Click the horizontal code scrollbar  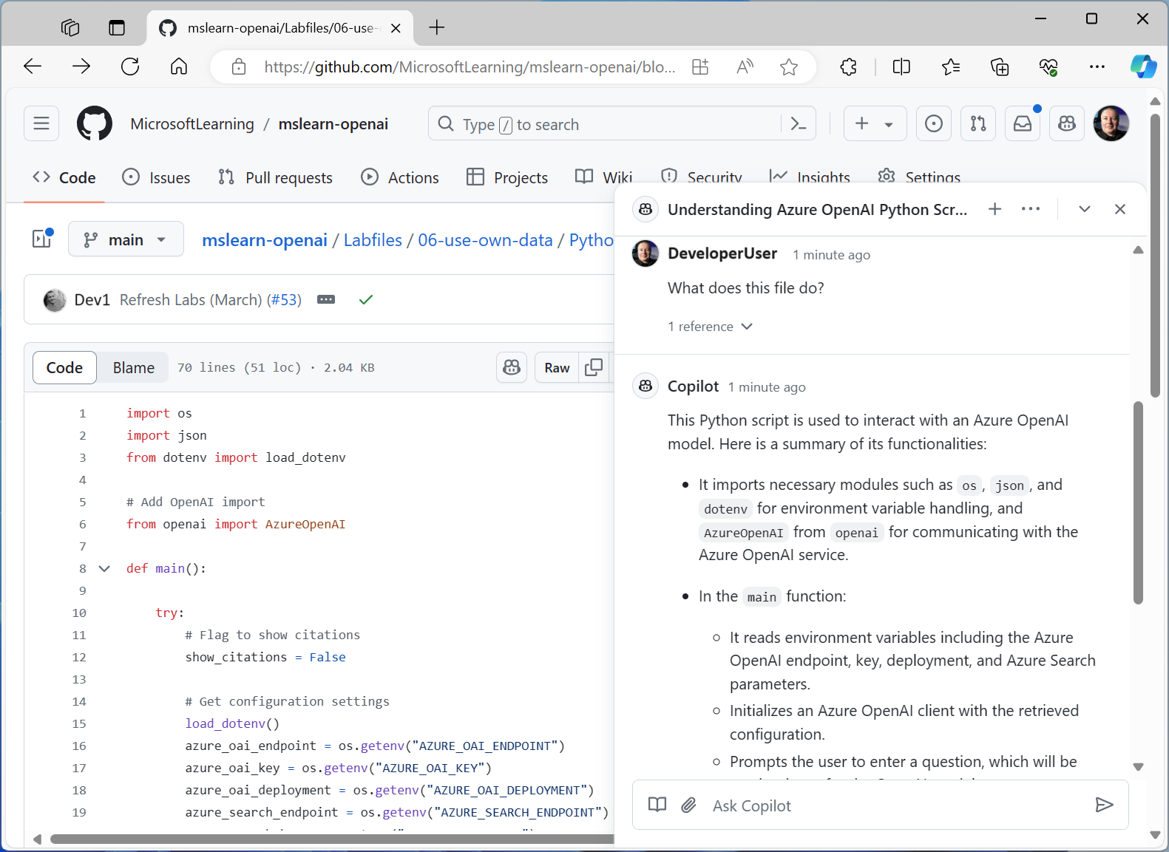coord(331,839)
